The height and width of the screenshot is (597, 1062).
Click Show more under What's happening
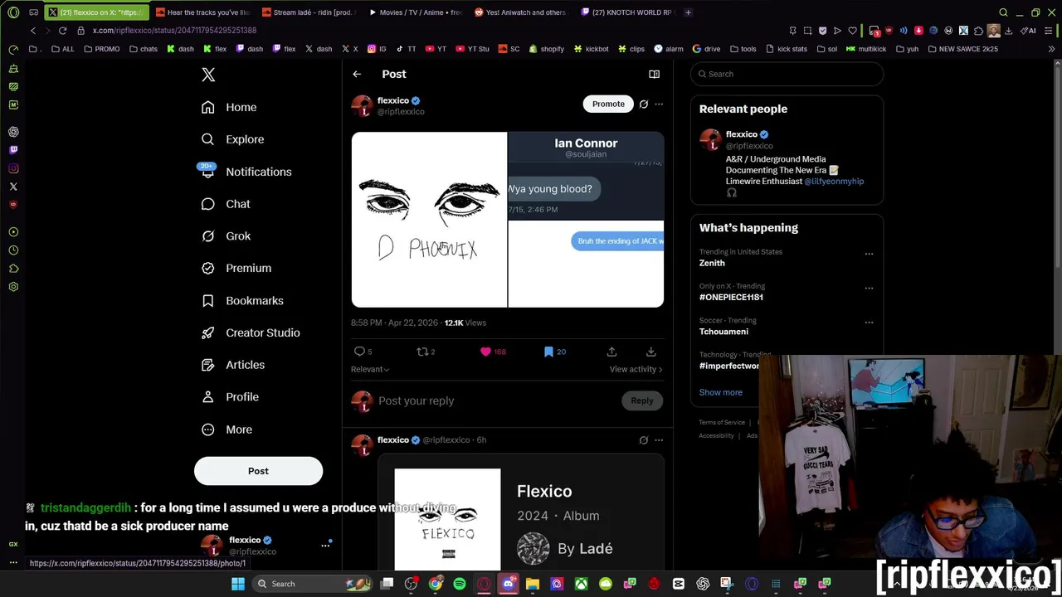coord(721,392)
